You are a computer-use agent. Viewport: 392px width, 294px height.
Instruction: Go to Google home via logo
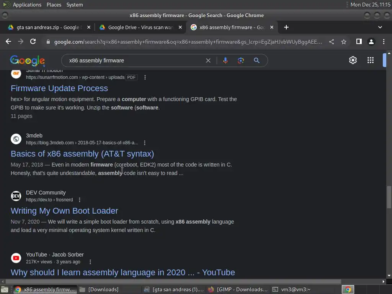(x=28, y=61)
